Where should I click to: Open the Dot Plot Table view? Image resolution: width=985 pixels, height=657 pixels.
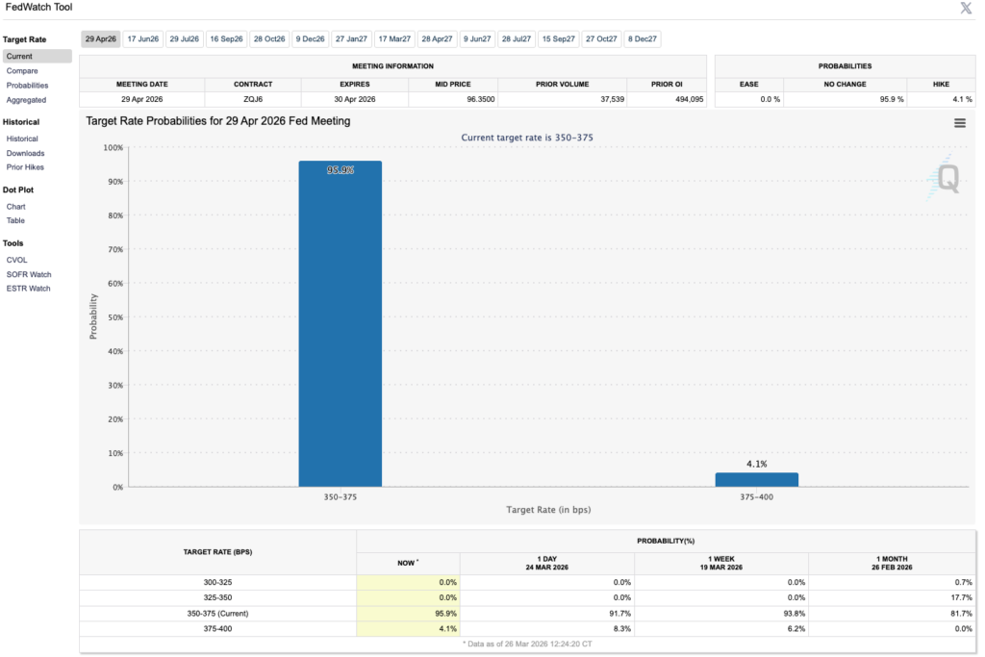tap(14, 220)
